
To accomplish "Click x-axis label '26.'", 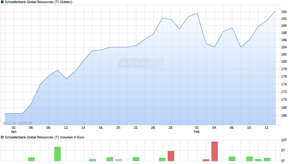I will [153, 128].
